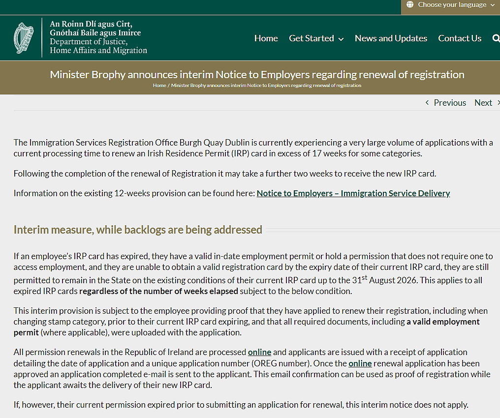Viewport: 500px width, 418px height.
Task: Click the Home breadcrumb link
Action: click(159, 86)
